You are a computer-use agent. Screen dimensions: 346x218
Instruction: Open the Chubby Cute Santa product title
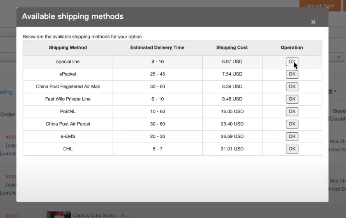coord(101,215)
